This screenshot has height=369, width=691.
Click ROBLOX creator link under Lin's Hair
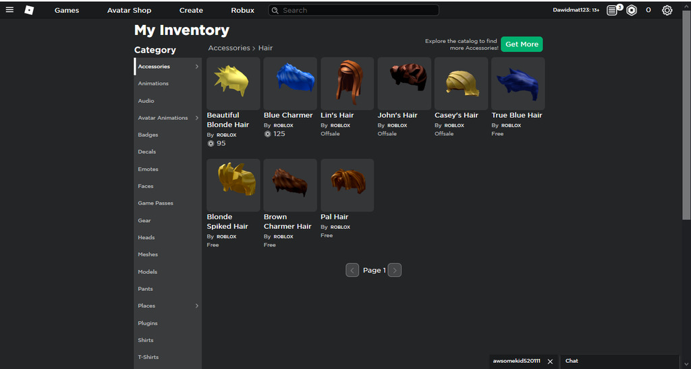click(x=340, y=125)
